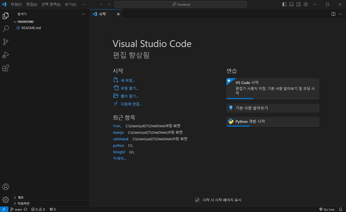Click the 다음에 연결... link

(x=127, y=104)
